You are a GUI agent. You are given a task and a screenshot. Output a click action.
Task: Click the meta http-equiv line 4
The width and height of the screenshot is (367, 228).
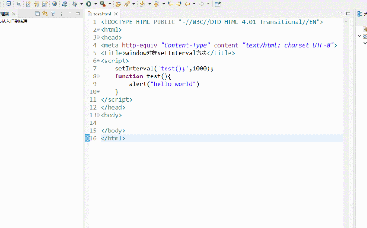pyautogui.click(x=219, y=45)
